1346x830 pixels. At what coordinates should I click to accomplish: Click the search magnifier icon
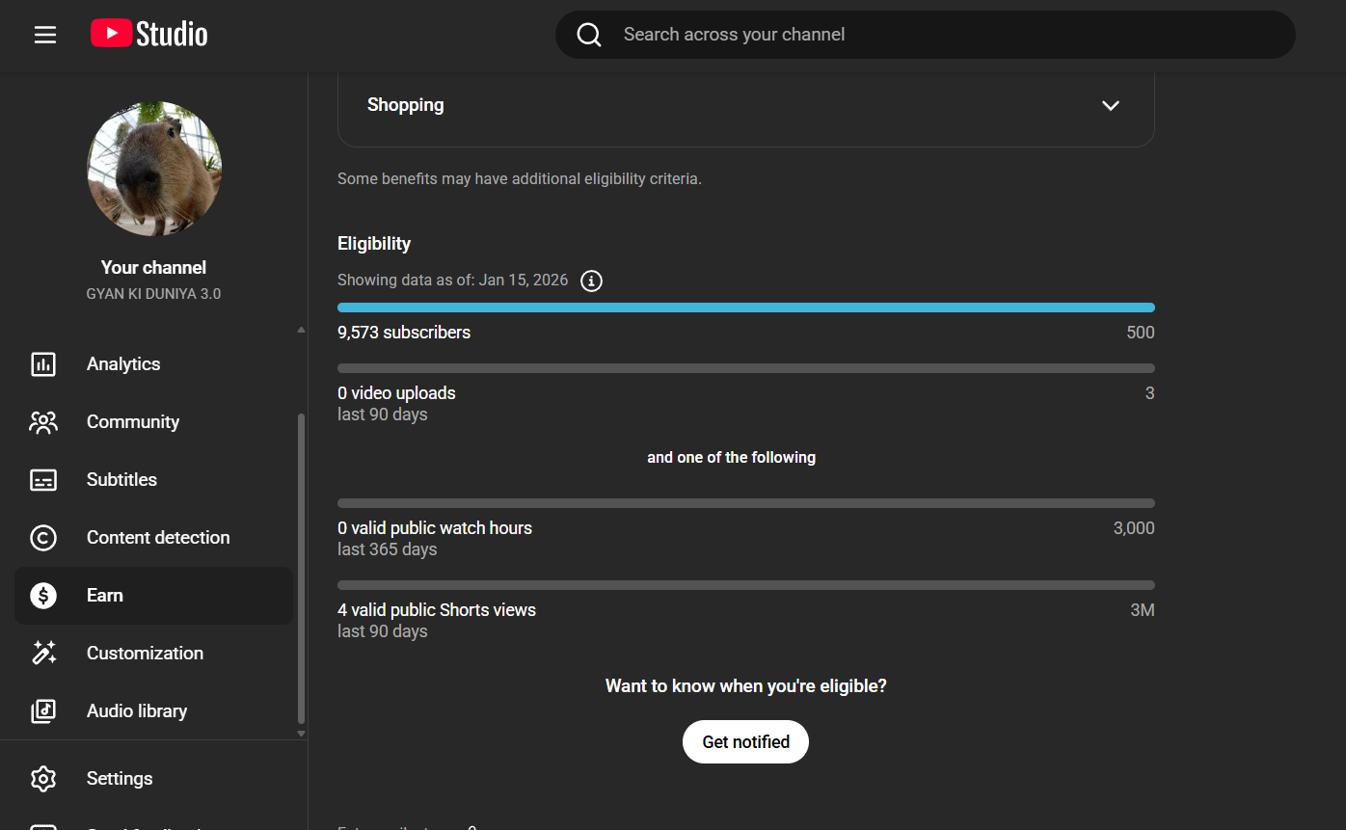pyautogui.click(x=589, y=35)
